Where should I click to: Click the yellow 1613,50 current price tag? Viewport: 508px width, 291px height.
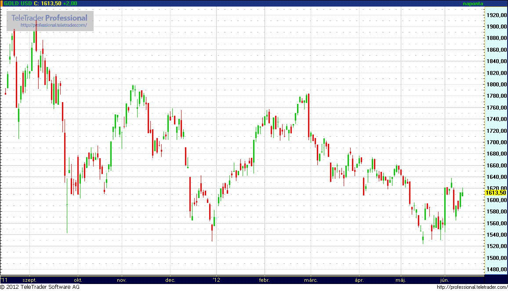(496, 193)
